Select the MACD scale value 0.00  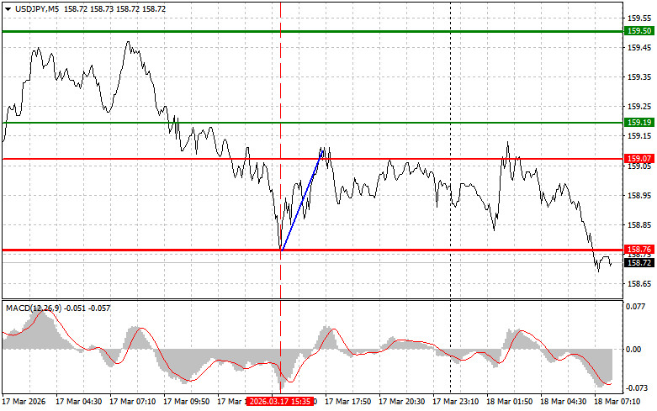click(634, 350)
